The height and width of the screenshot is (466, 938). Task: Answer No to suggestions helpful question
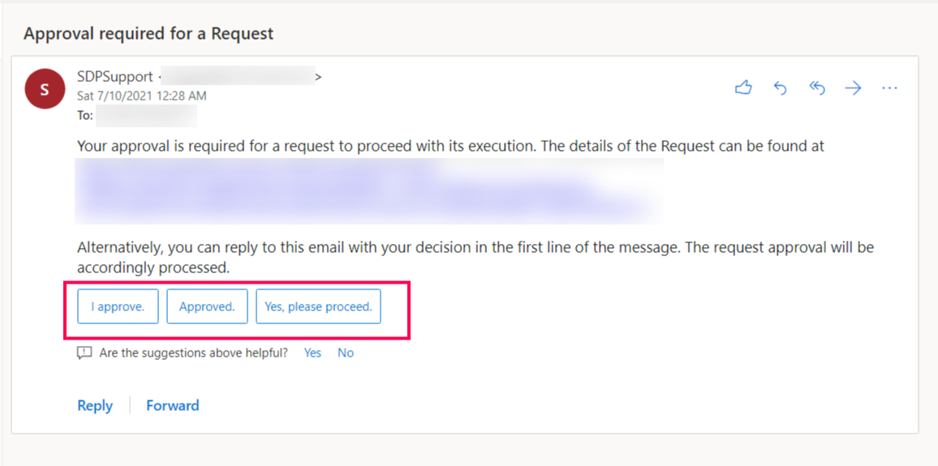(x=346, y=353)
